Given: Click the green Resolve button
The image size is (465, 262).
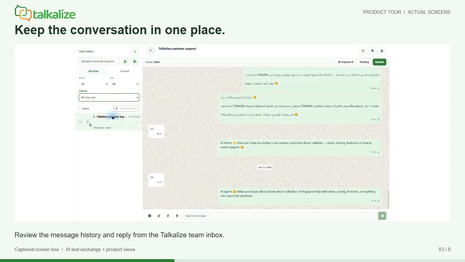Looking at the screenshot, I should pyautogui.click(x=379, y=62).
